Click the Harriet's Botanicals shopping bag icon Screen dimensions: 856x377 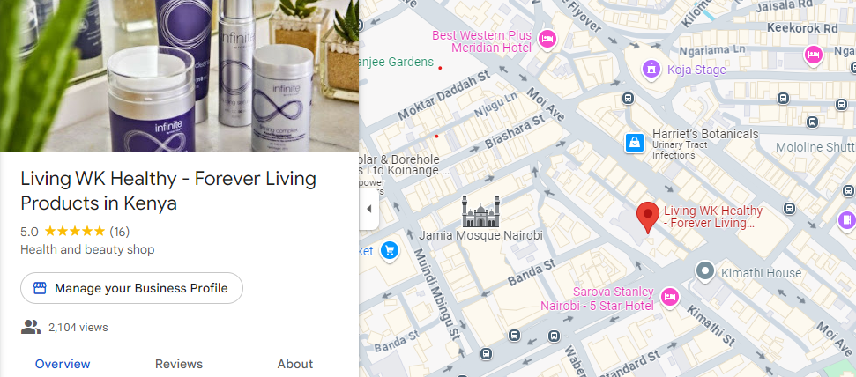tap(635, 144)
